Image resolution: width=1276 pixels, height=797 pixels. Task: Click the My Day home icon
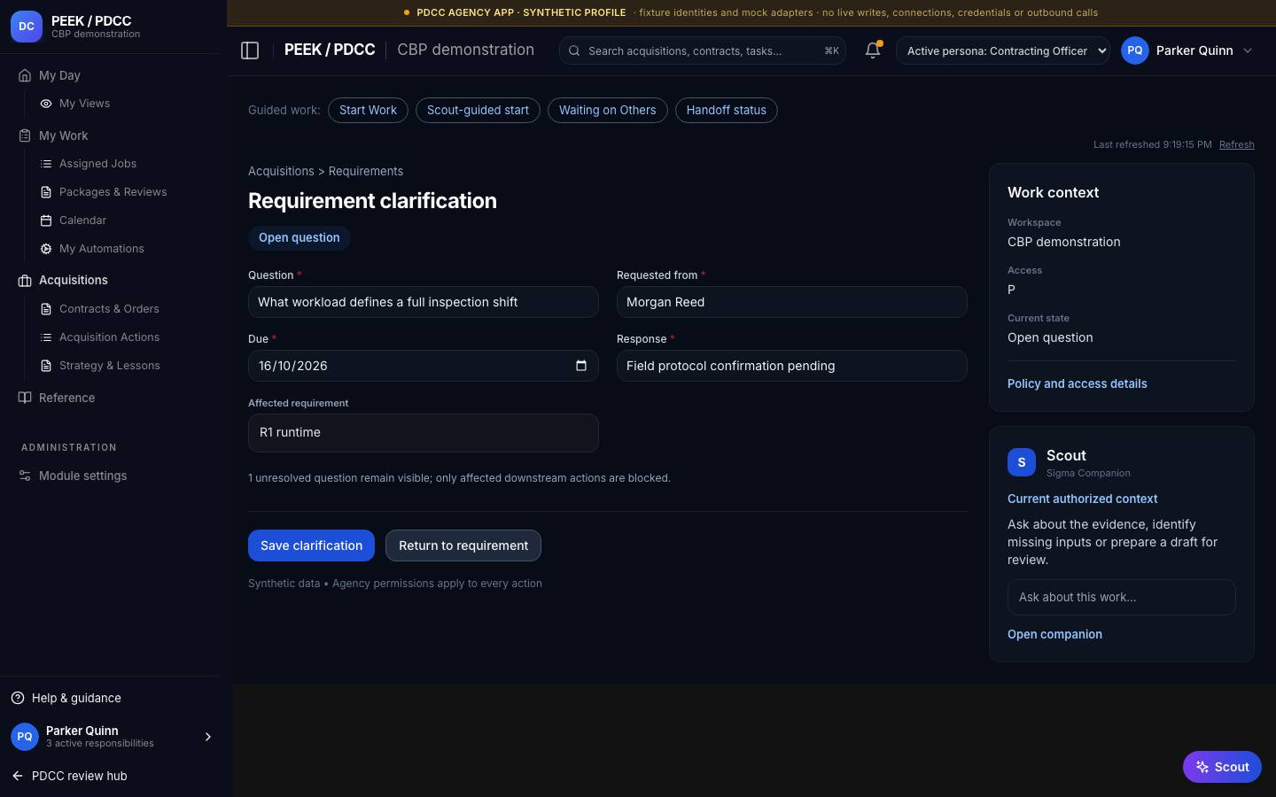tap(25, 75)
